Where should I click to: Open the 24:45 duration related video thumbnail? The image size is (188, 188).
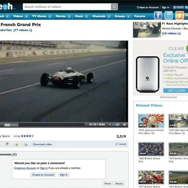178,177
